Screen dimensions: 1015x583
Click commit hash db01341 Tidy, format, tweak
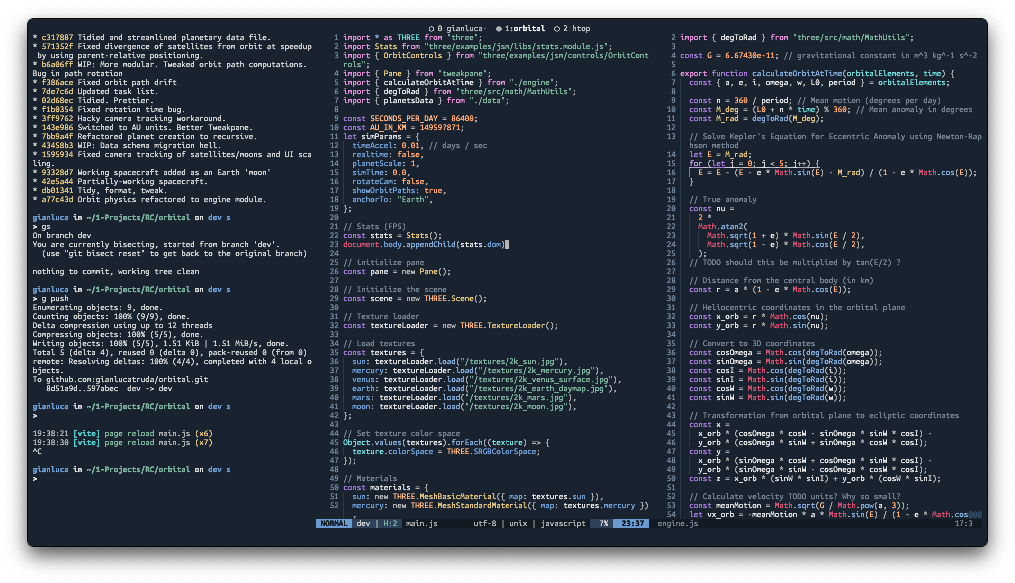click(x=57, y=190)
